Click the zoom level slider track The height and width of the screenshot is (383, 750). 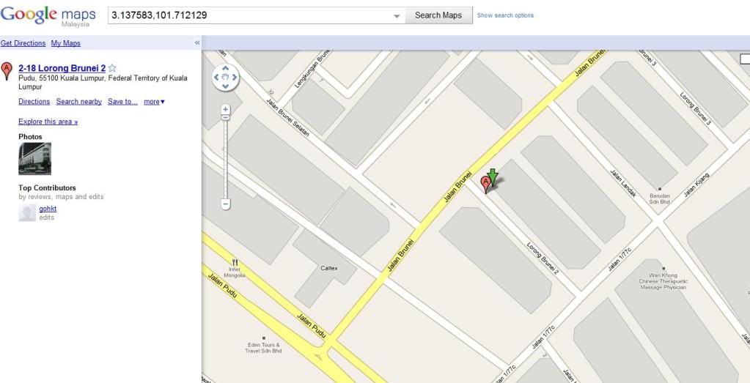tap(226, 157)
